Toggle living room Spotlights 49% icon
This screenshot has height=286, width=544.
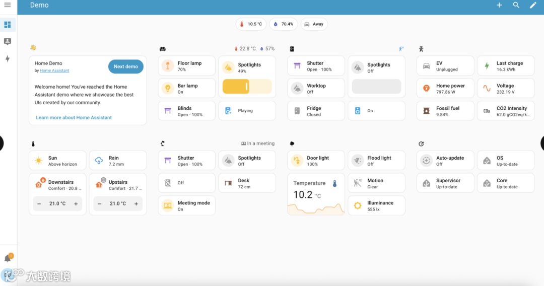(228, 67)
